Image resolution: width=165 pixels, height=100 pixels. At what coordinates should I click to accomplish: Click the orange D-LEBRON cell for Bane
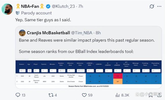[118, 81]
